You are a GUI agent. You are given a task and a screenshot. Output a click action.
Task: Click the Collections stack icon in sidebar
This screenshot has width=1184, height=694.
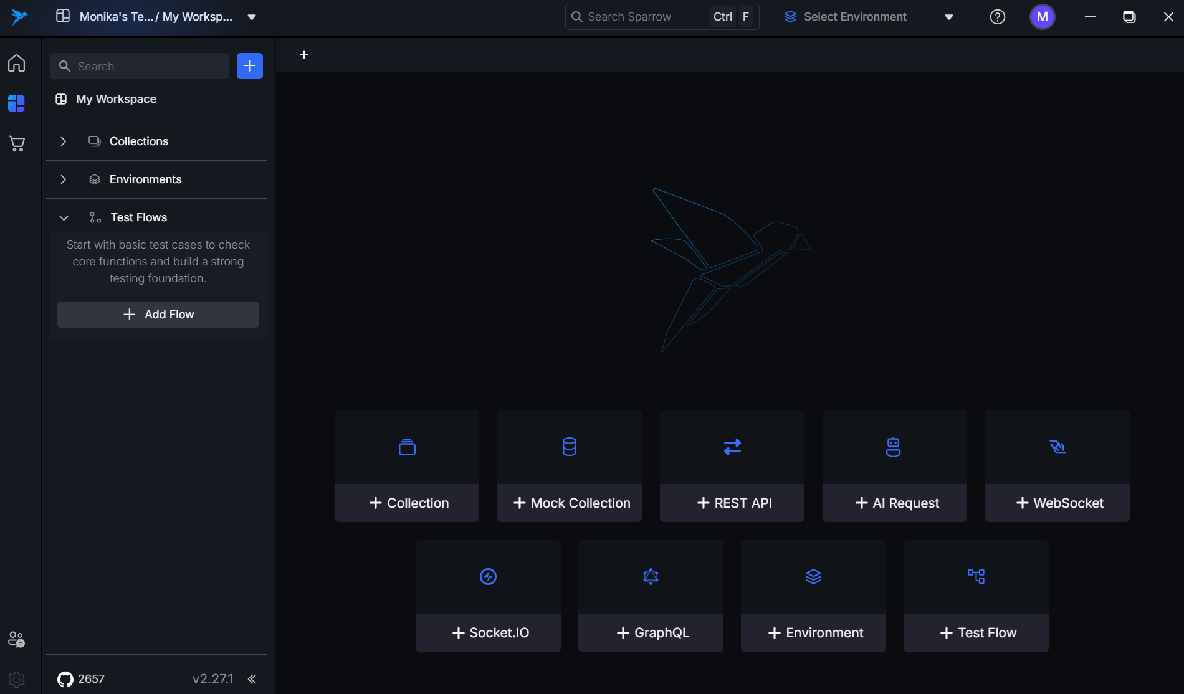click(x=95, y=141)
